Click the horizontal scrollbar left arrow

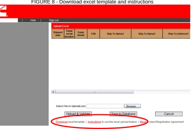pyautogui.click(x=53, y=92)
